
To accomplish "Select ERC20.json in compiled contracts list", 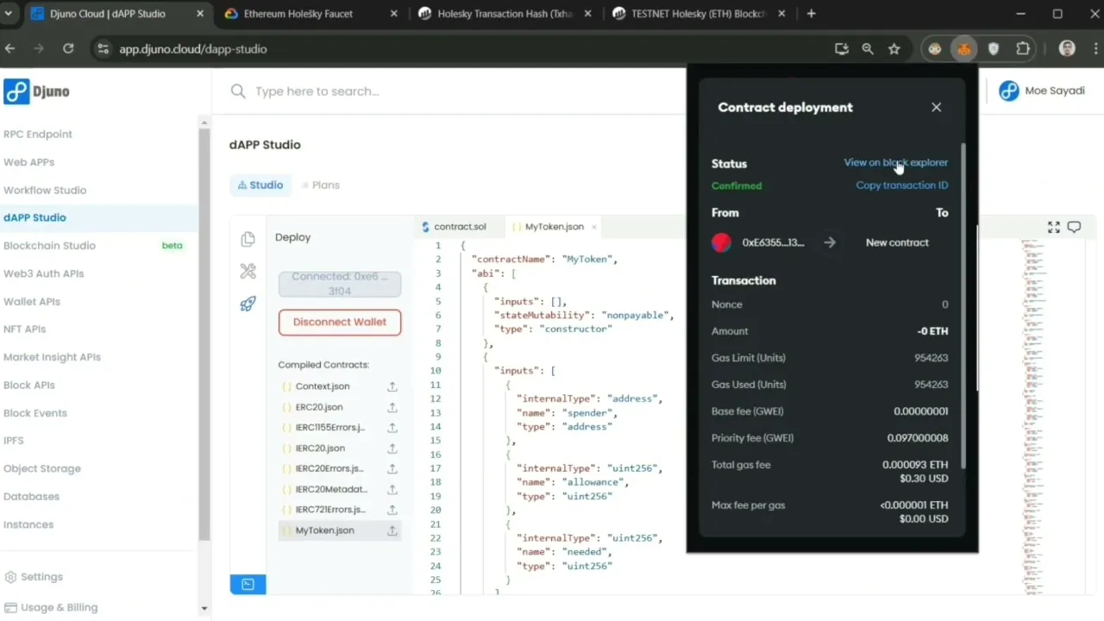I will (319, 407).
